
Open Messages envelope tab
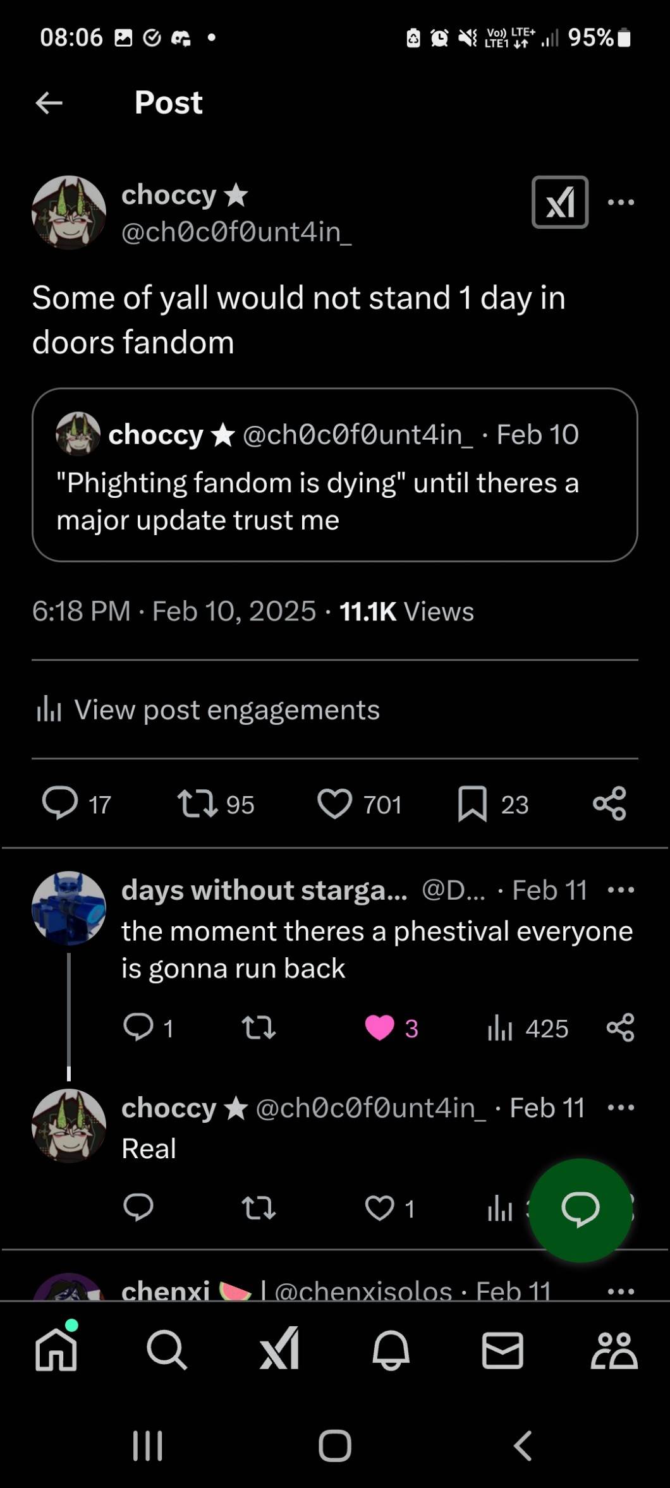[502, 1350]
